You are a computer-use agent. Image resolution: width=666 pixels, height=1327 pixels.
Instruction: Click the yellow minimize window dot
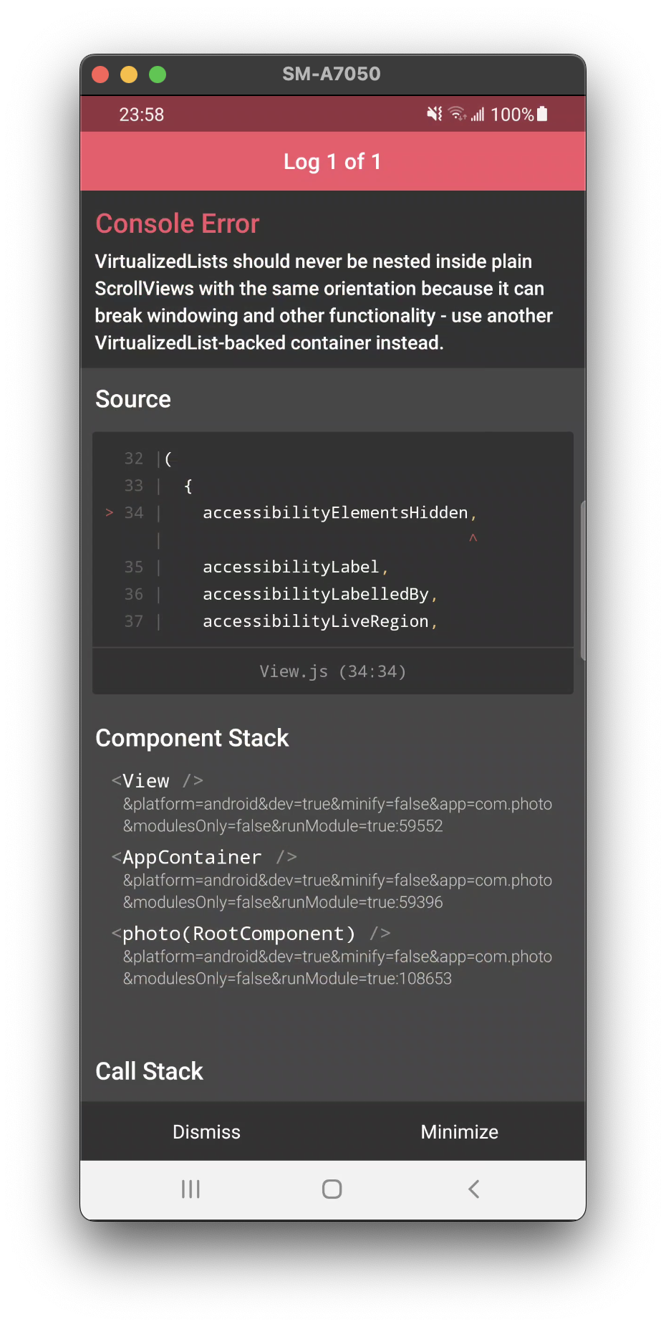[129, 75]
